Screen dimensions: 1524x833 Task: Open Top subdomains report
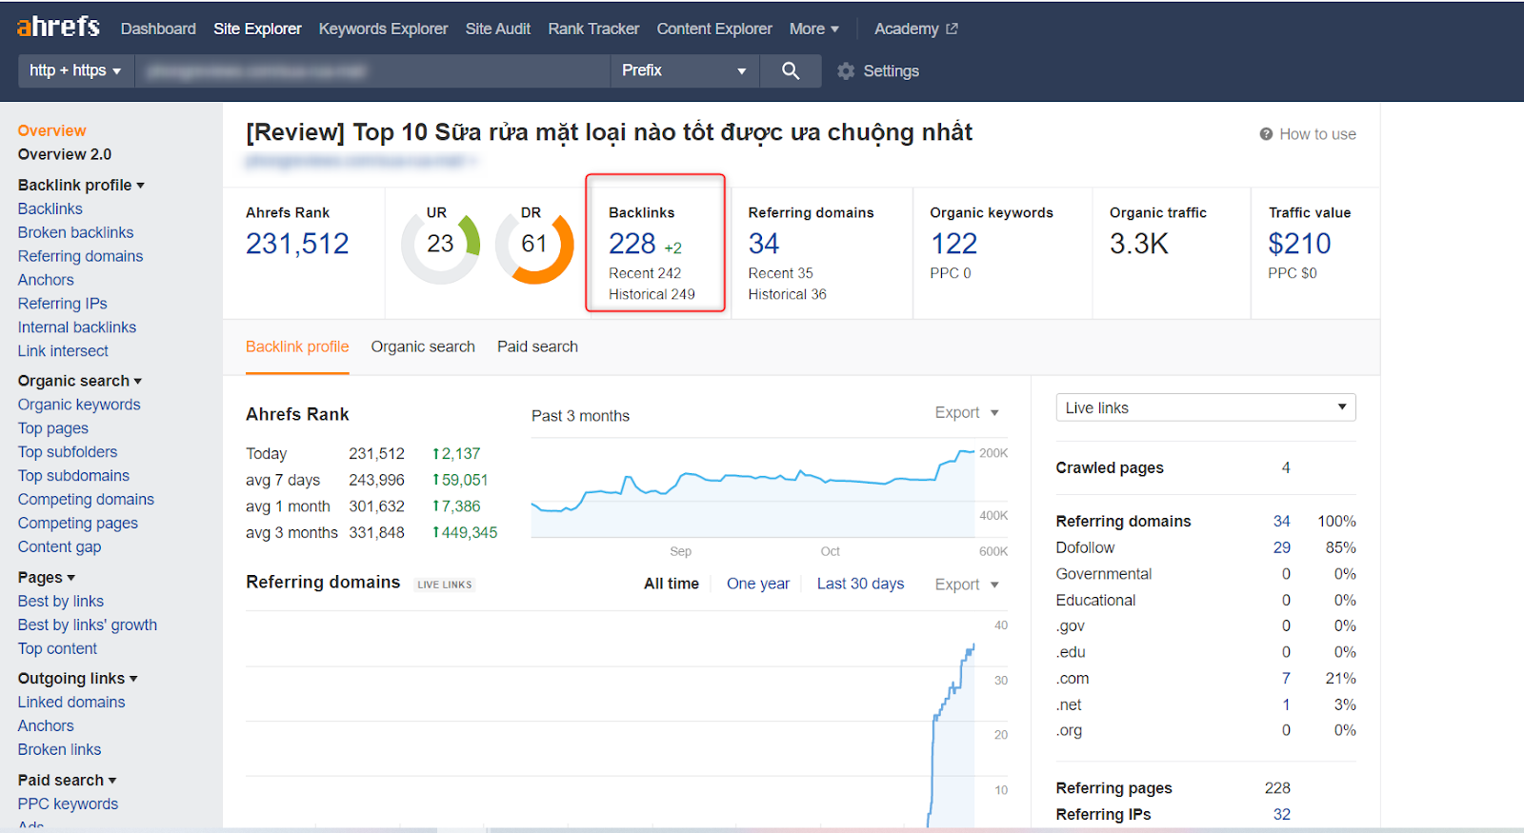point(73,476)
